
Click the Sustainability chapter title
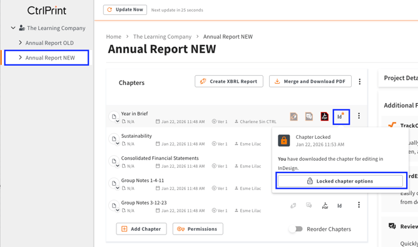[136, 136]
